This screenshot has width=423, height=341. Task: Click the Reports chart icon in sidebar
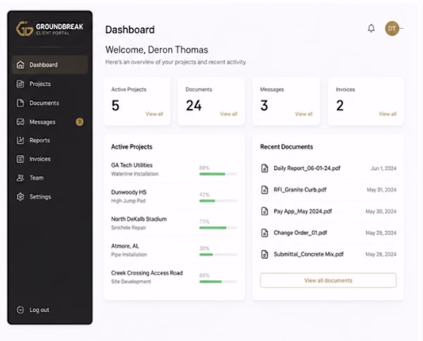click(x=20, y=140)
